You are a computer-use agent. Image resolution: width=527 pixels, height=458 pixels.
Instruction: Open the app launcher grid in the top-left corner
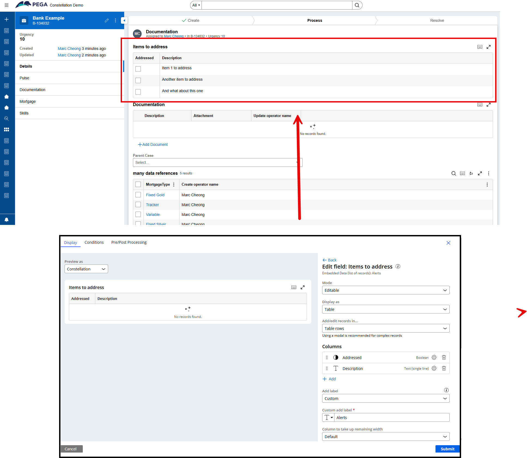(6, 5)
